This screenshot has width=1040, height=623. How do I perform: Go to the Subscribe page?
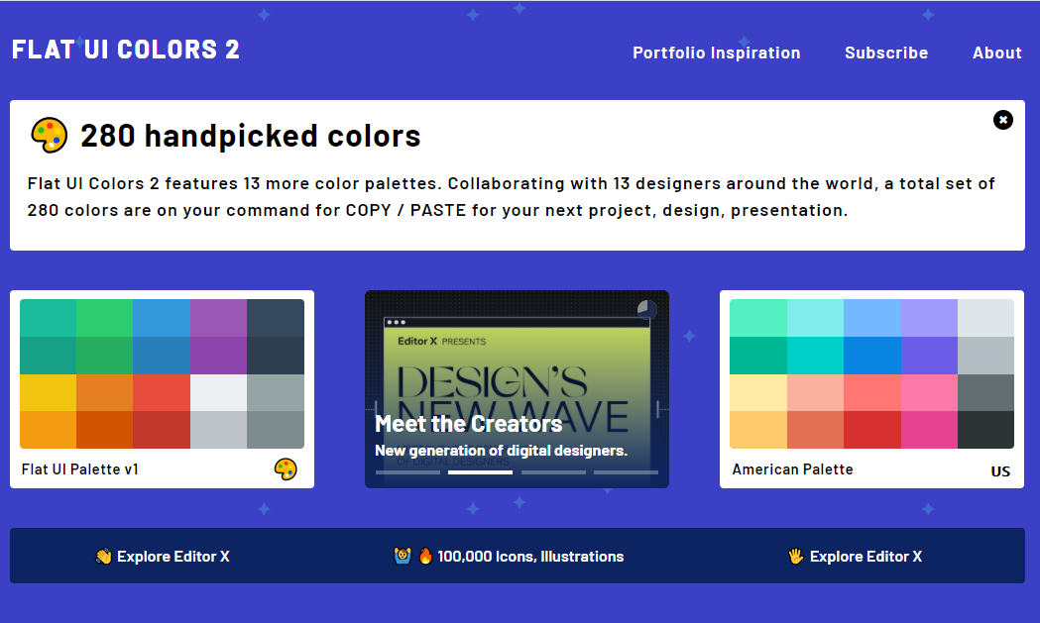point(886,52)
